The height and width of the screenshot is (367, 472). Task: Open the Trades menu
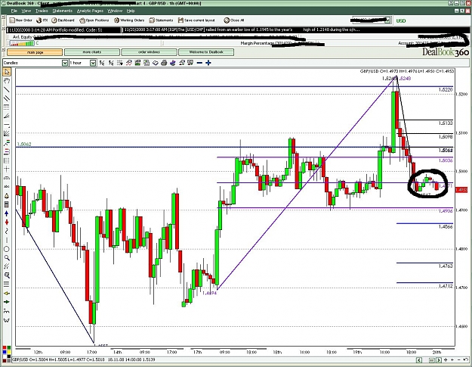pos(42,11)
